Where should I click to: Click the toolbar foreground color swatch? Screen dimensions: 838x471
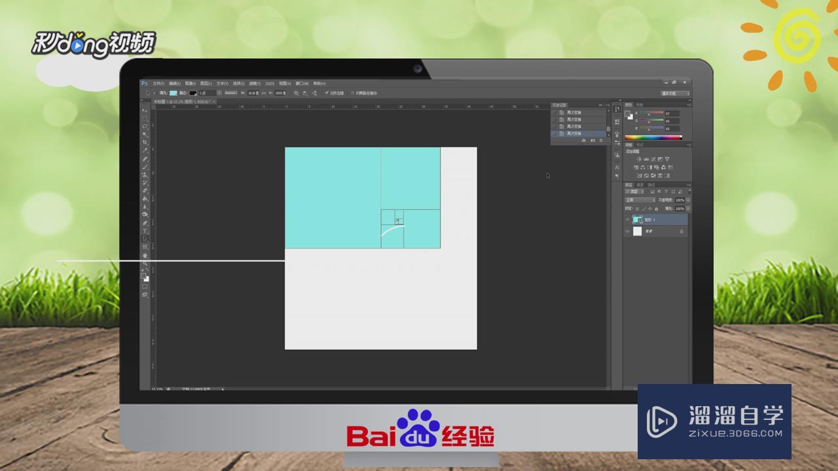(x=144, y=276)
